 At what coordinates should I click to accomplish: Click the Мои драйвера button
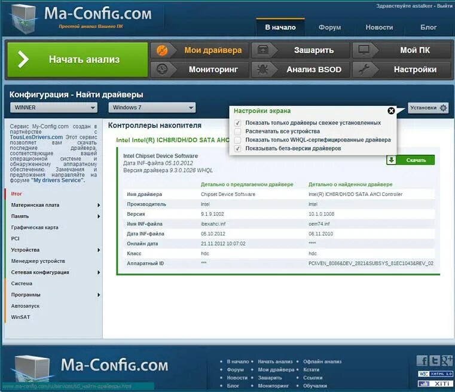[x=200, y=50]
